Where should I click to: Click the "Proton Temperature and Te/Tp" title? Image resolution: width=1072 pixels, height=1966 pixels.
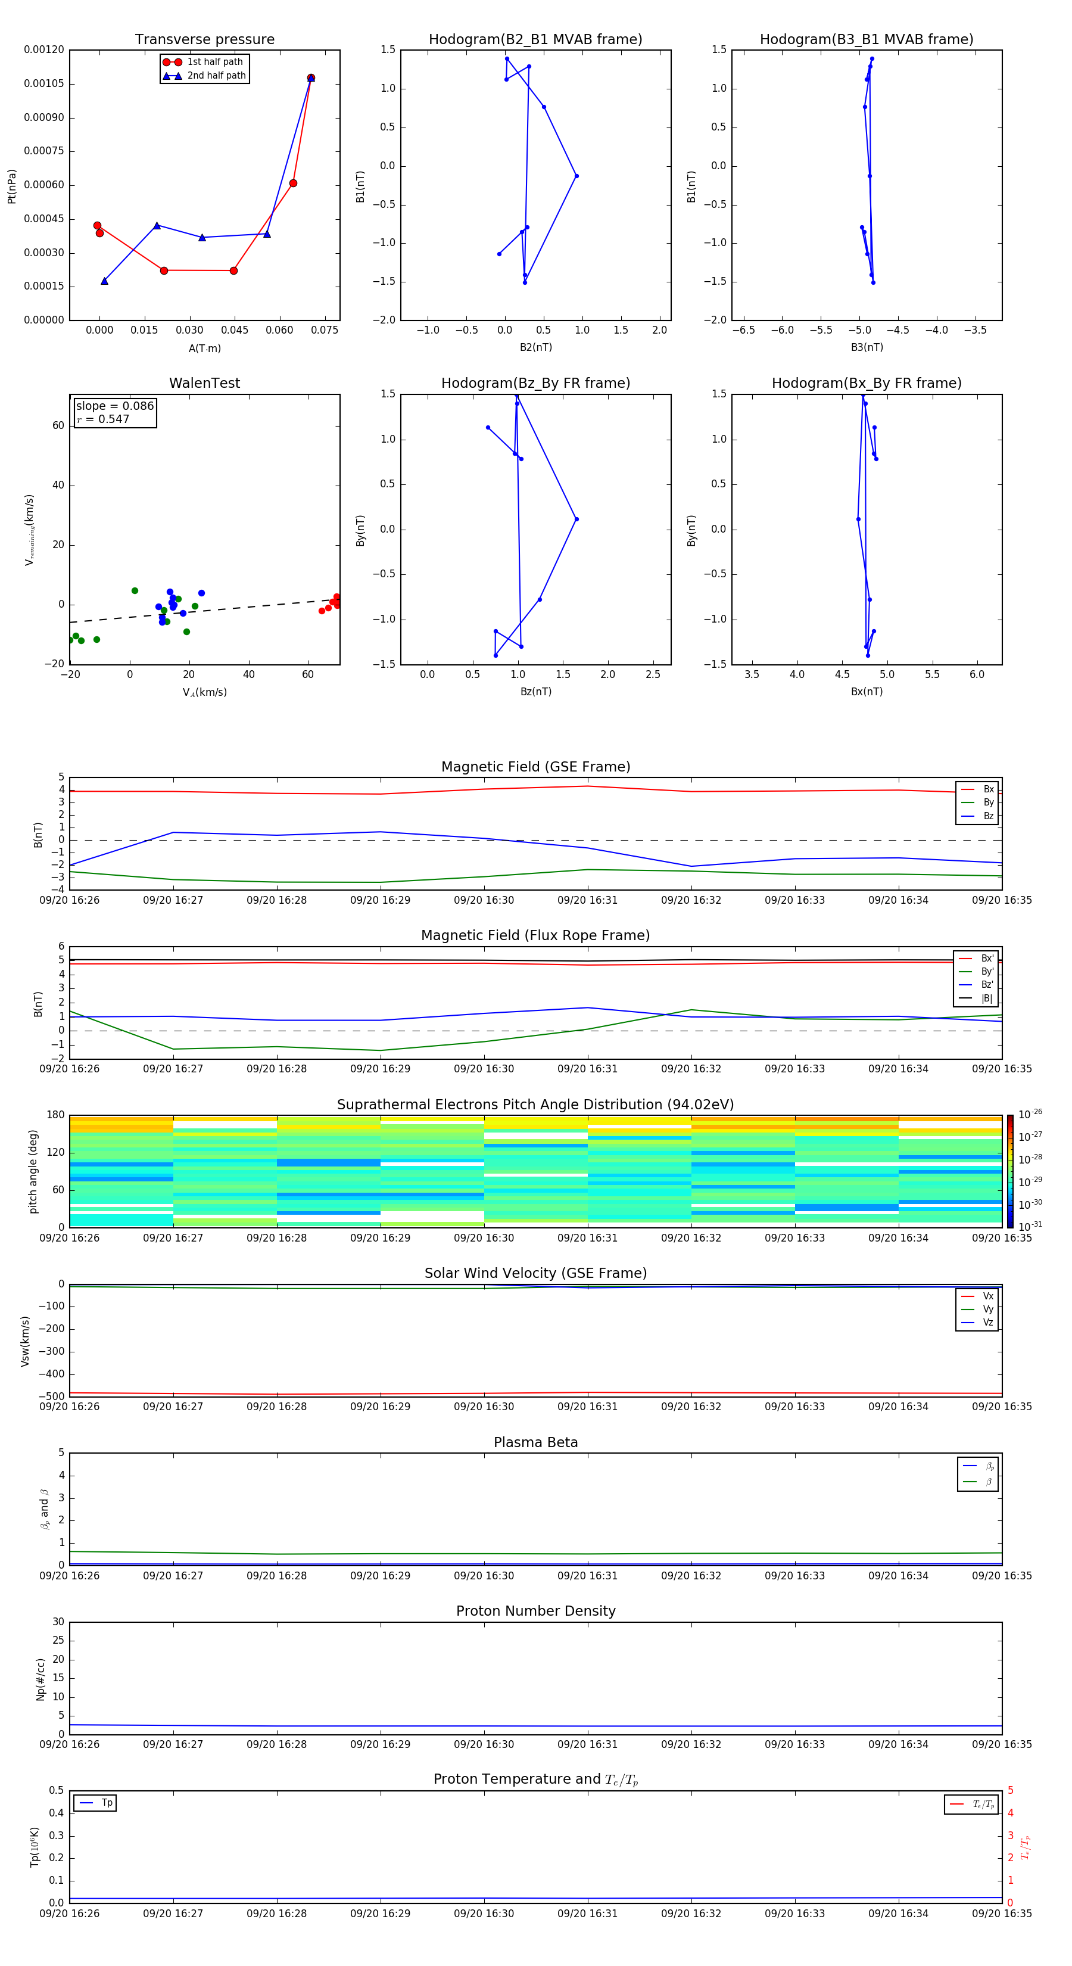click(x=535, y=1780)
